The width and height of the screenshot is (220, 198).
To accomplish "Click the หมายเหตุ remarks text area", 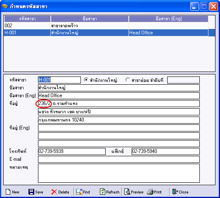I will point(119,173).
